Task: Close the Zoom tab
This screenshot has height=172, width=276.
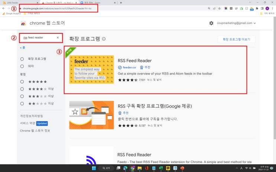Action: (115, 3)
